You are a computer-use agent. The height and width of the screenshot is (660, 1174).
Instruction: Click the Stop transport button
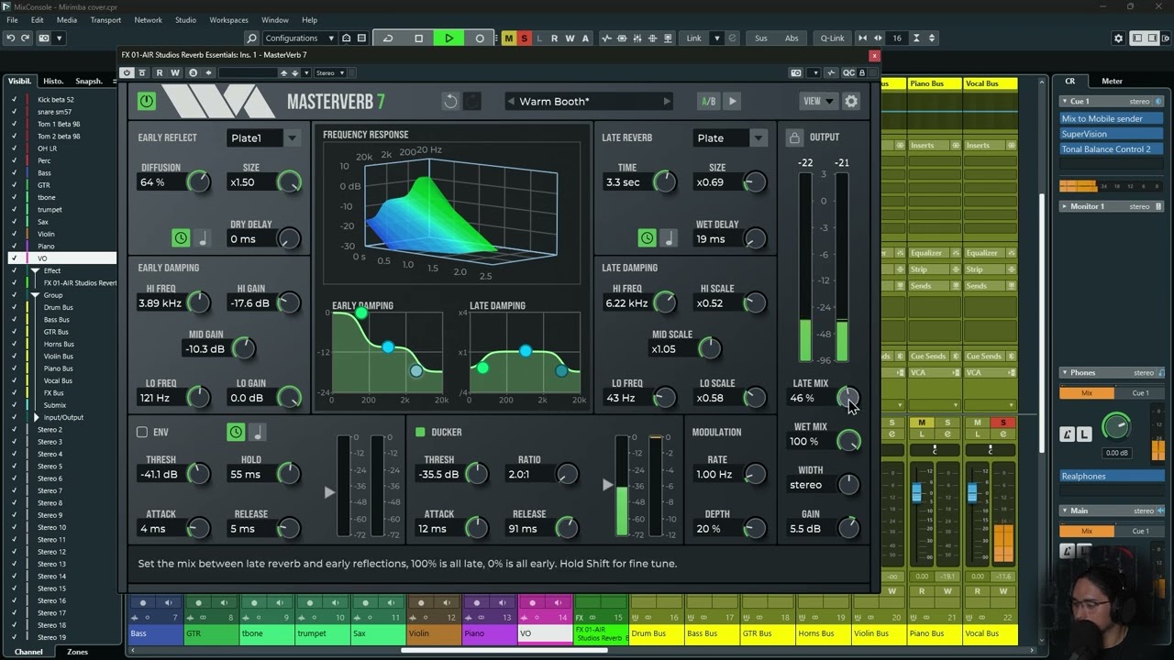[x=419, y=38]
